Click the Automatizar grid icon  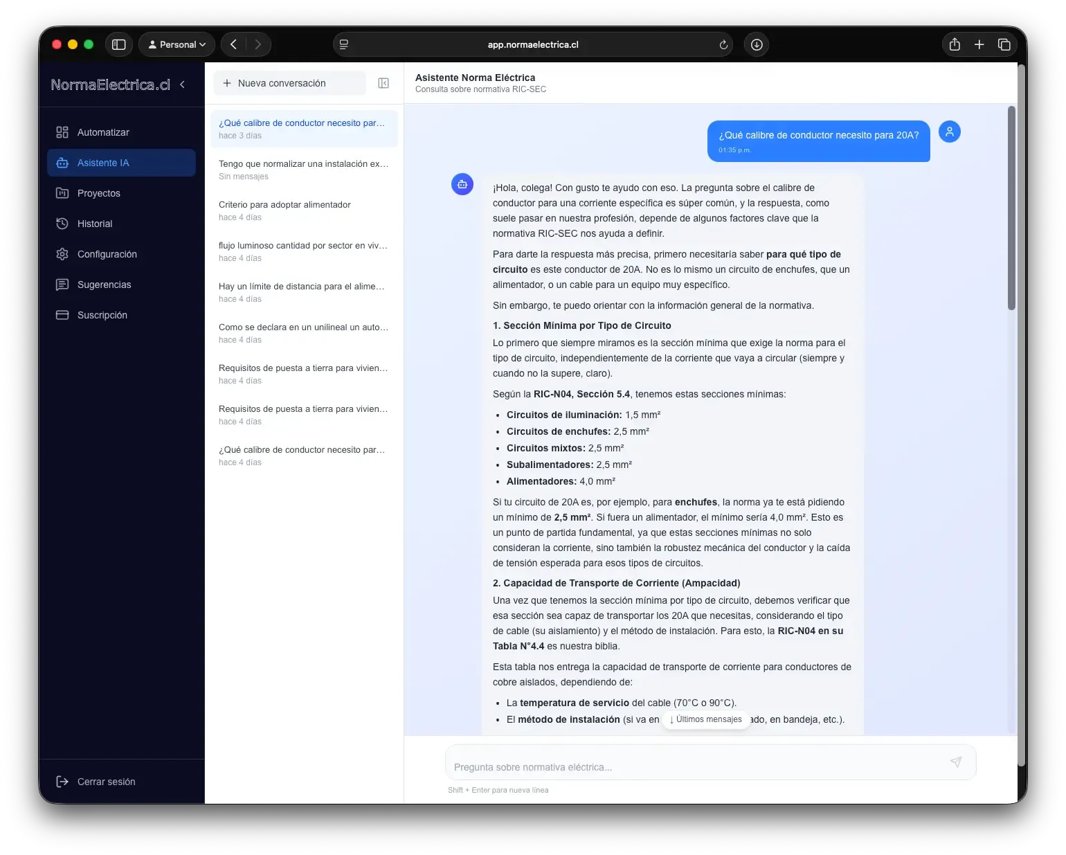point(62,132)
